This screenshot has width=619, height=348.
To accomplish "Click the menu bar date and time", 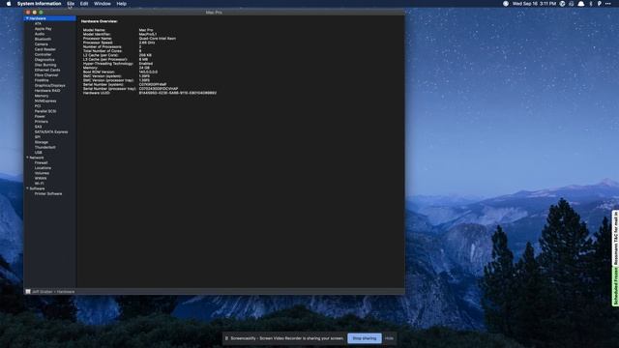I will 534,4.
